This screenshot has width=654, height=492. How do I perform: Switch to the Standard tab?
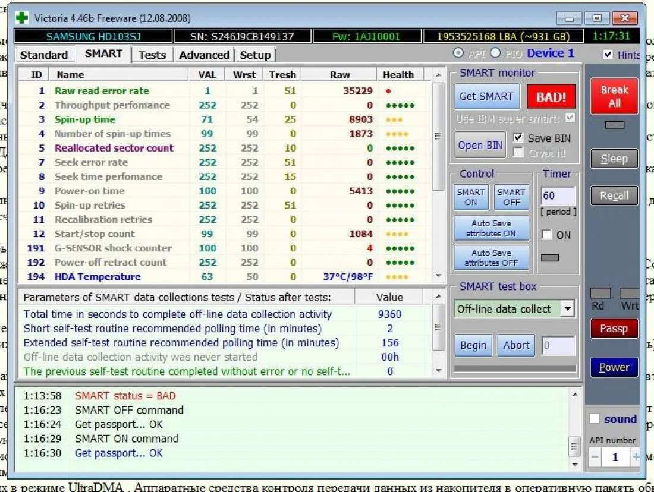pyautogui.click(x=44, y=55)
